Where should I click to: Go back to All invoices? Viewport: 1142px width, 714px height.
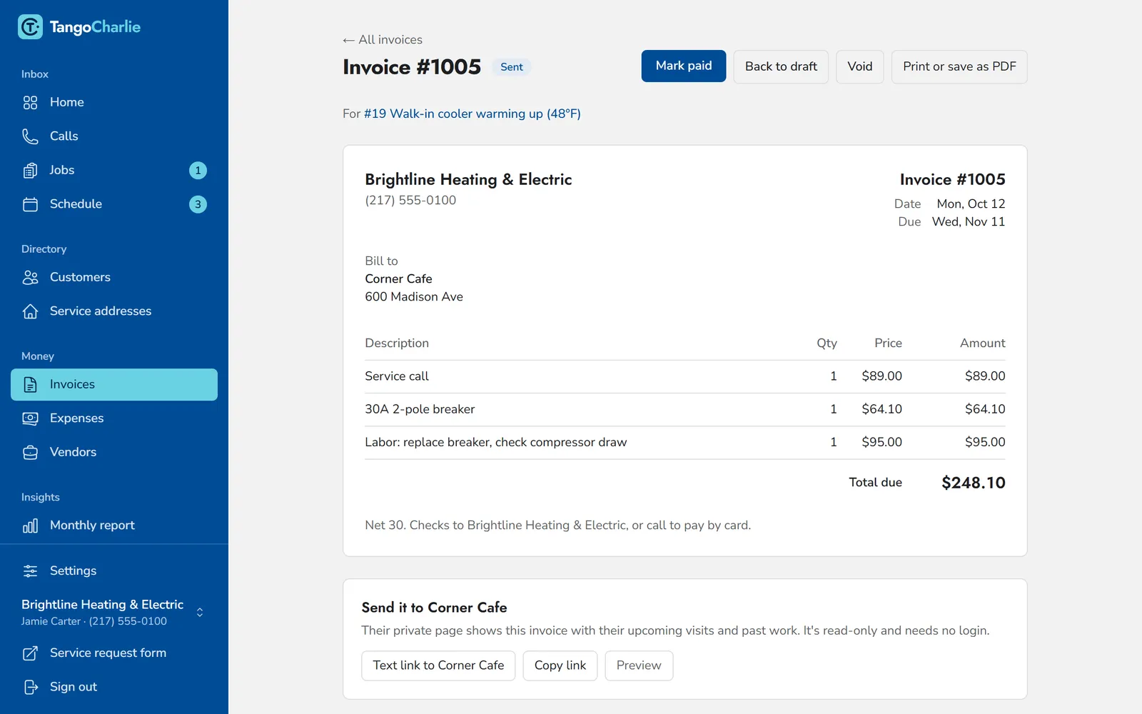click(383, 40)
